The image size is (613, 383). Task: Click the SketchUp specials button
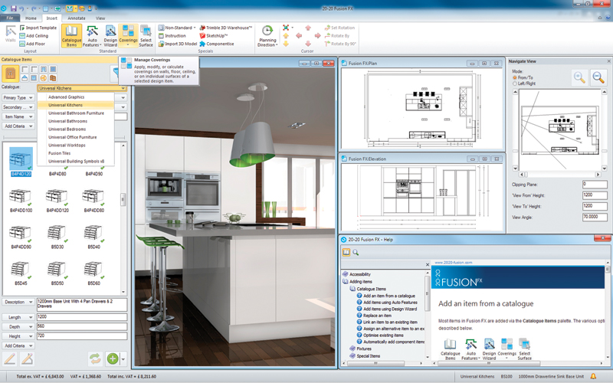(x=214, y=35)
